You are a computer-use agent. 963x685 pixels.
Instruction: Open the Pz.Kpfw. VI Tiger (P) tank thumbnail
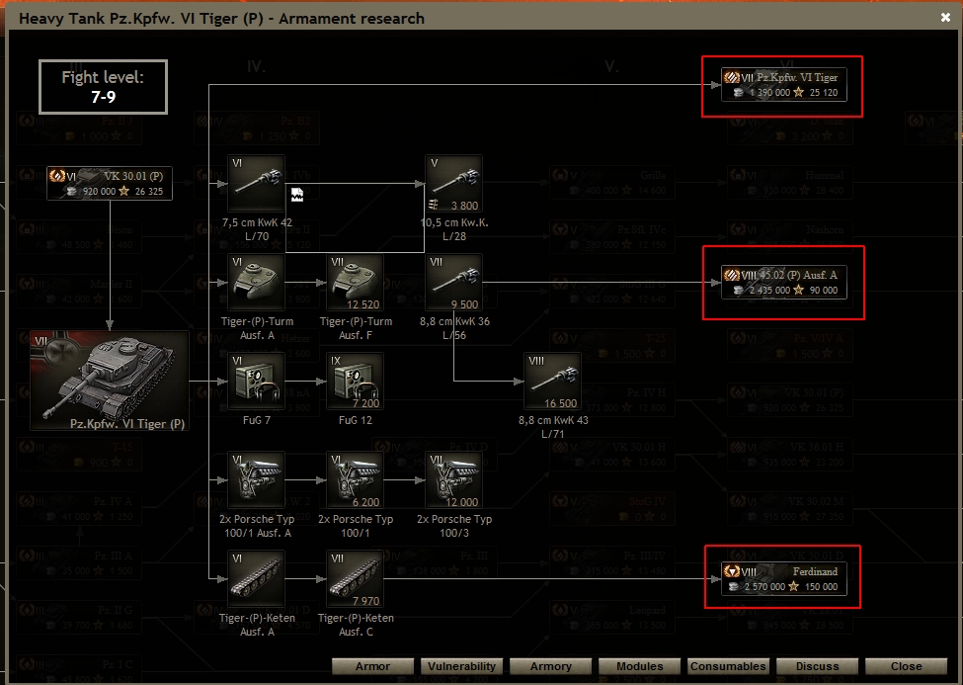[x=110, y=381]
